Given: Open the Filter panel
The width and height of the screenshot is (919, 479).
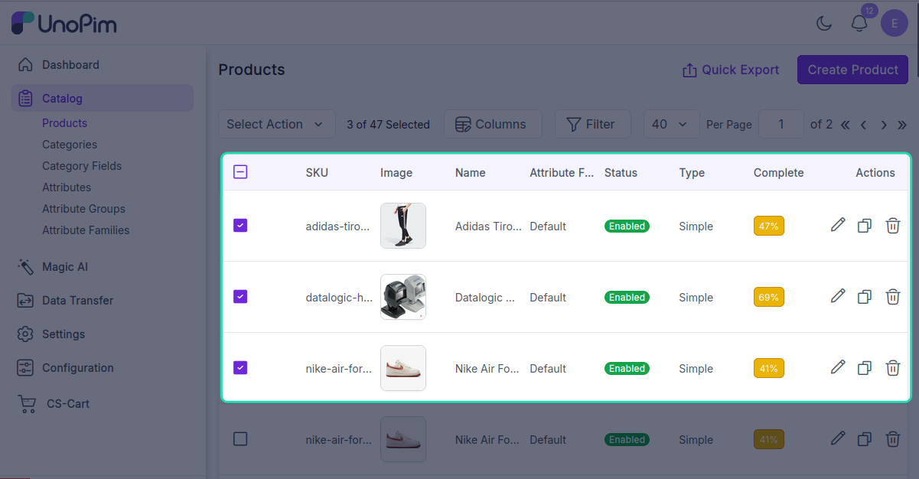Looking at the screenshot, I should pos(593,124).
